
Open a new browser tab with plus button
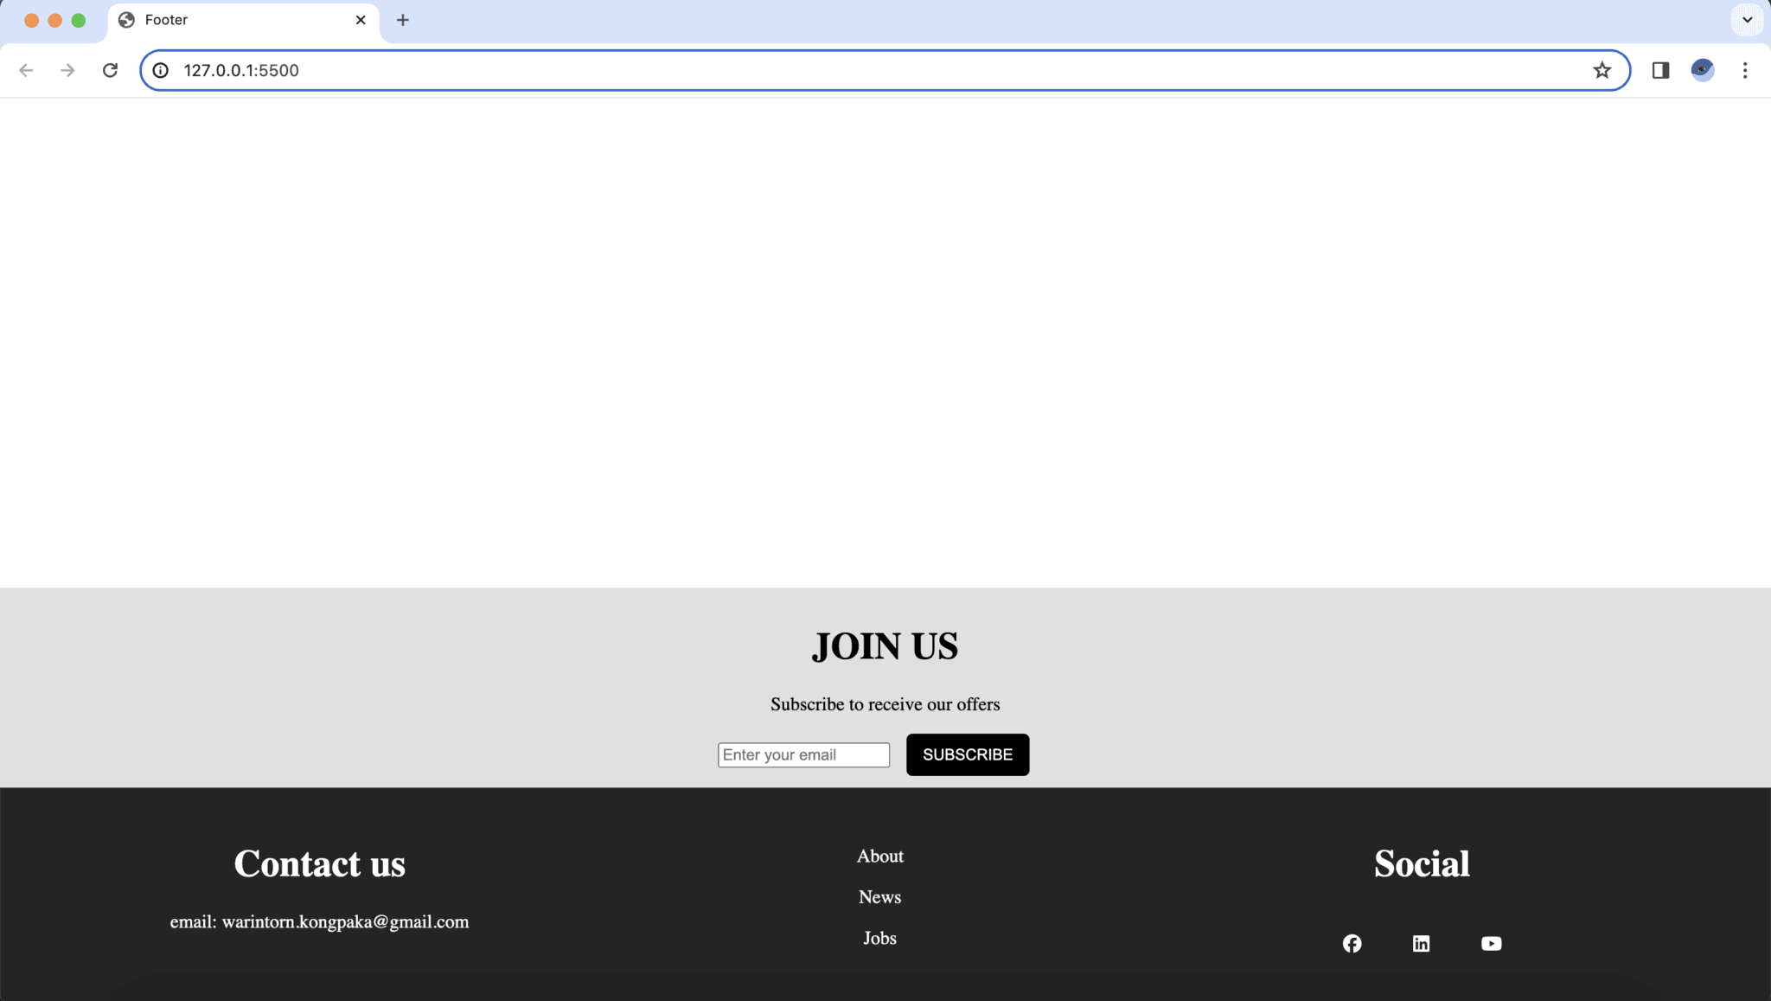coord(402,19)
